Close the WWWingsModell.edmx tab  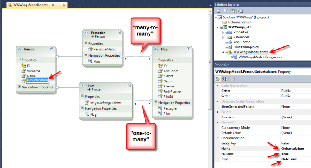(x=64, y=5)
